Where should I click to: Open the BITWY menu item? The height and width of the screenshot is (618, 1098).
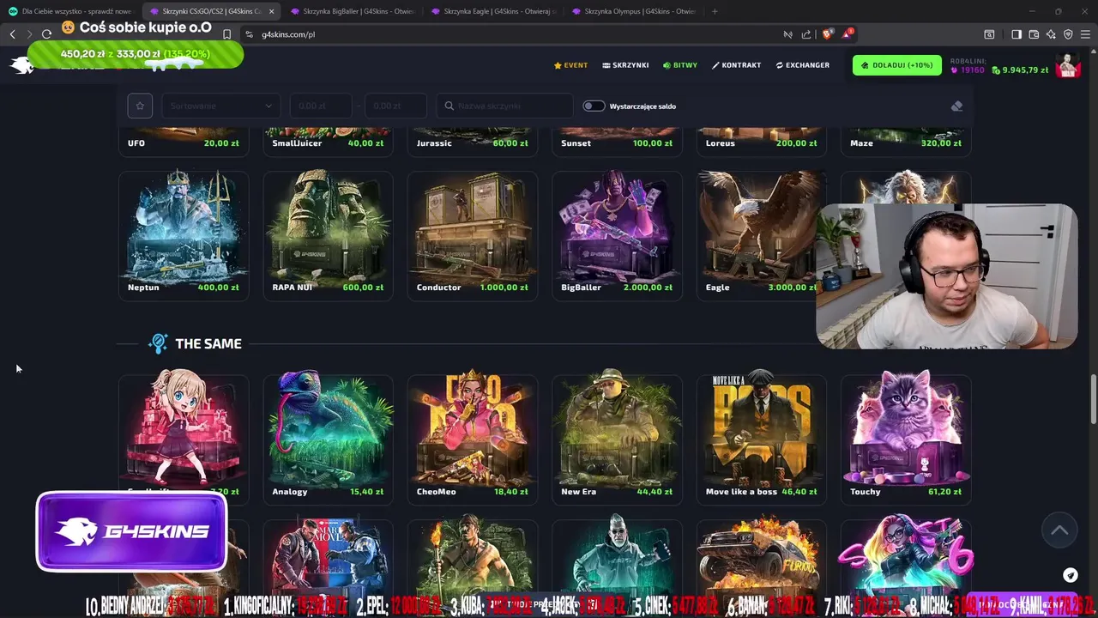point(680,65)
